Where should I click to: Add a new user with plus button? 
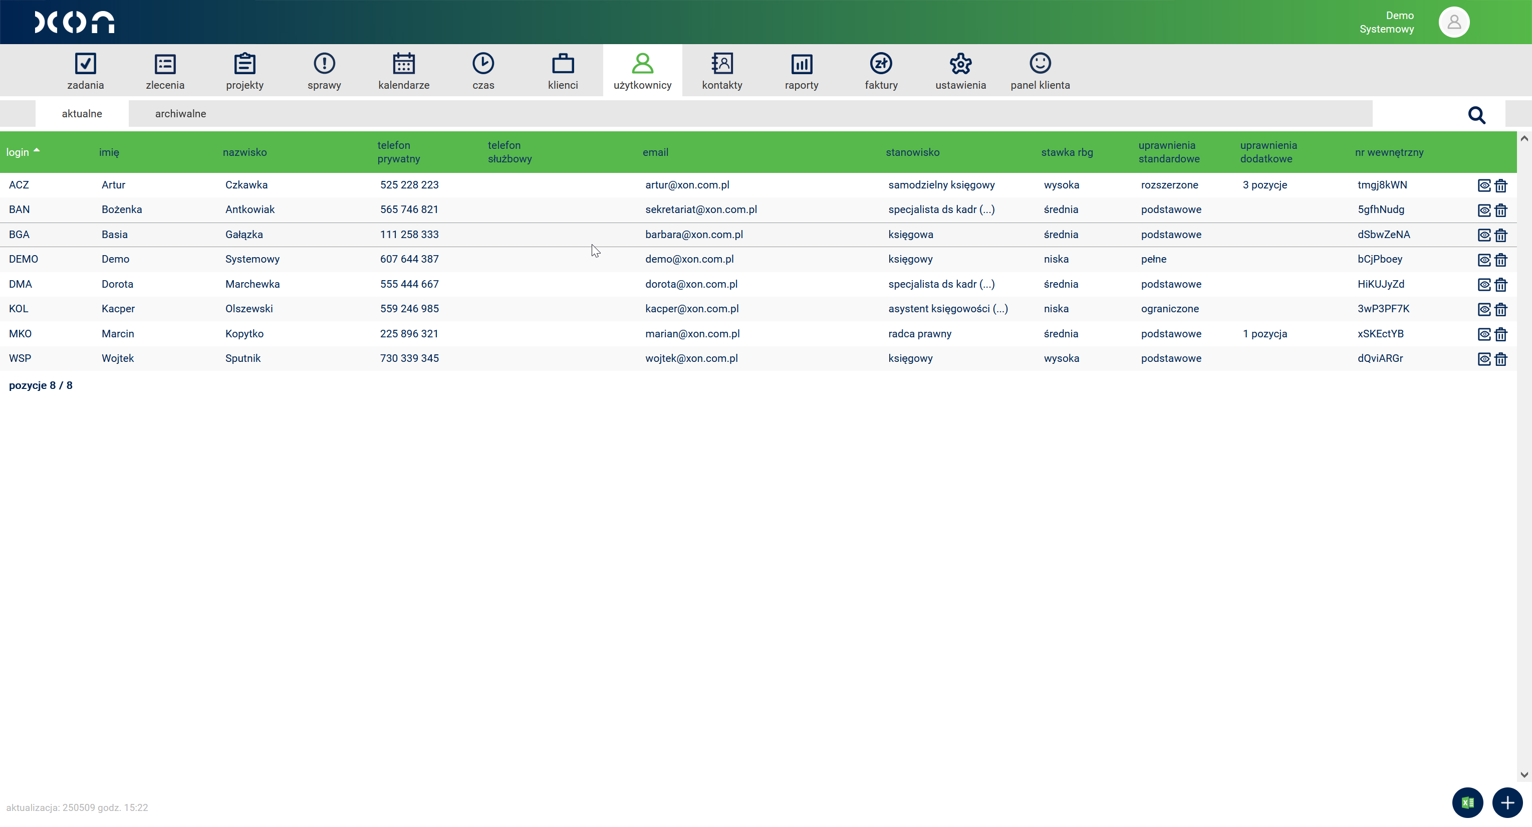1507,802
